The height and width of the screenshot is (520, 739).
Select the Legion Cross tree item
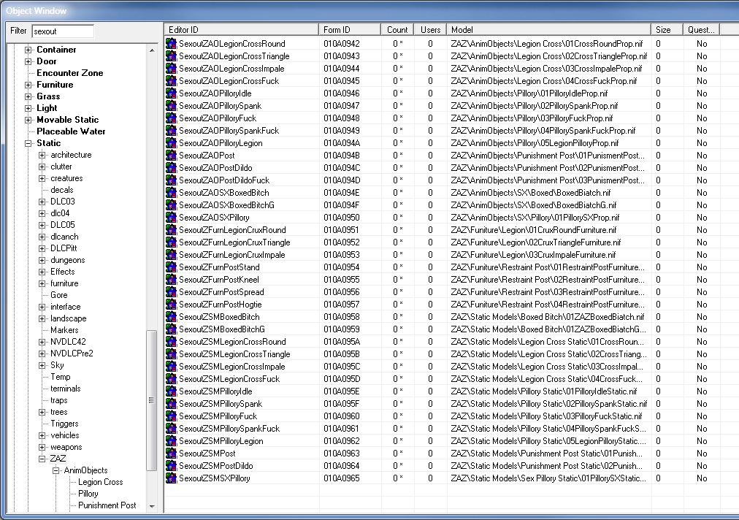click(101, 482)
